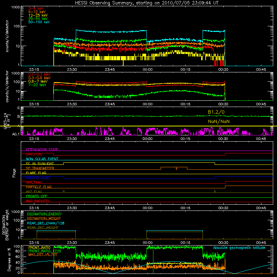Click the DECIMATION_WEIGHT legend label
Image resolution: width=277 pixels, height=277 pixels.
44,218
